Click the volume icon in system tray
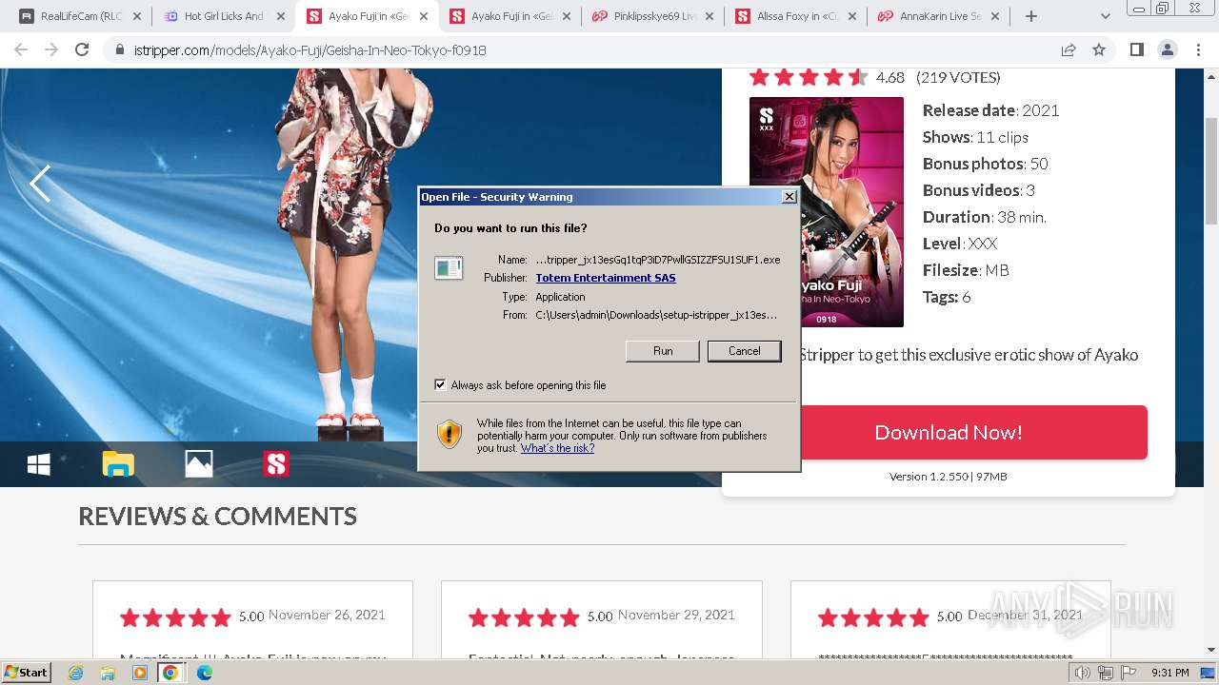The width and height of the screenshot is (1219, 685). coord(1083,673)
